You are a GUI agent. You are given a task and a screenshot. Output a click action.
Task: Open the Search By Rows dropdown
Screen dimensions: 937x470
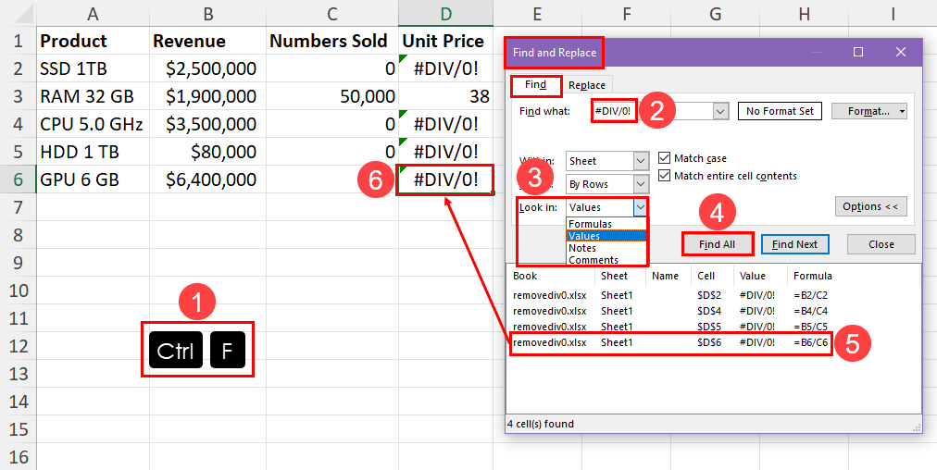(607, 184)
